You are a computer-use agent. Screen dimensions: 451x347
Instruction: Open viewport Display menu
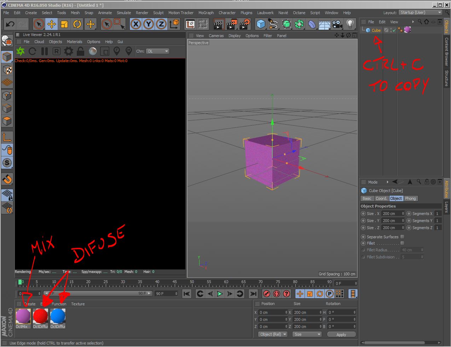tap(235, 36)
